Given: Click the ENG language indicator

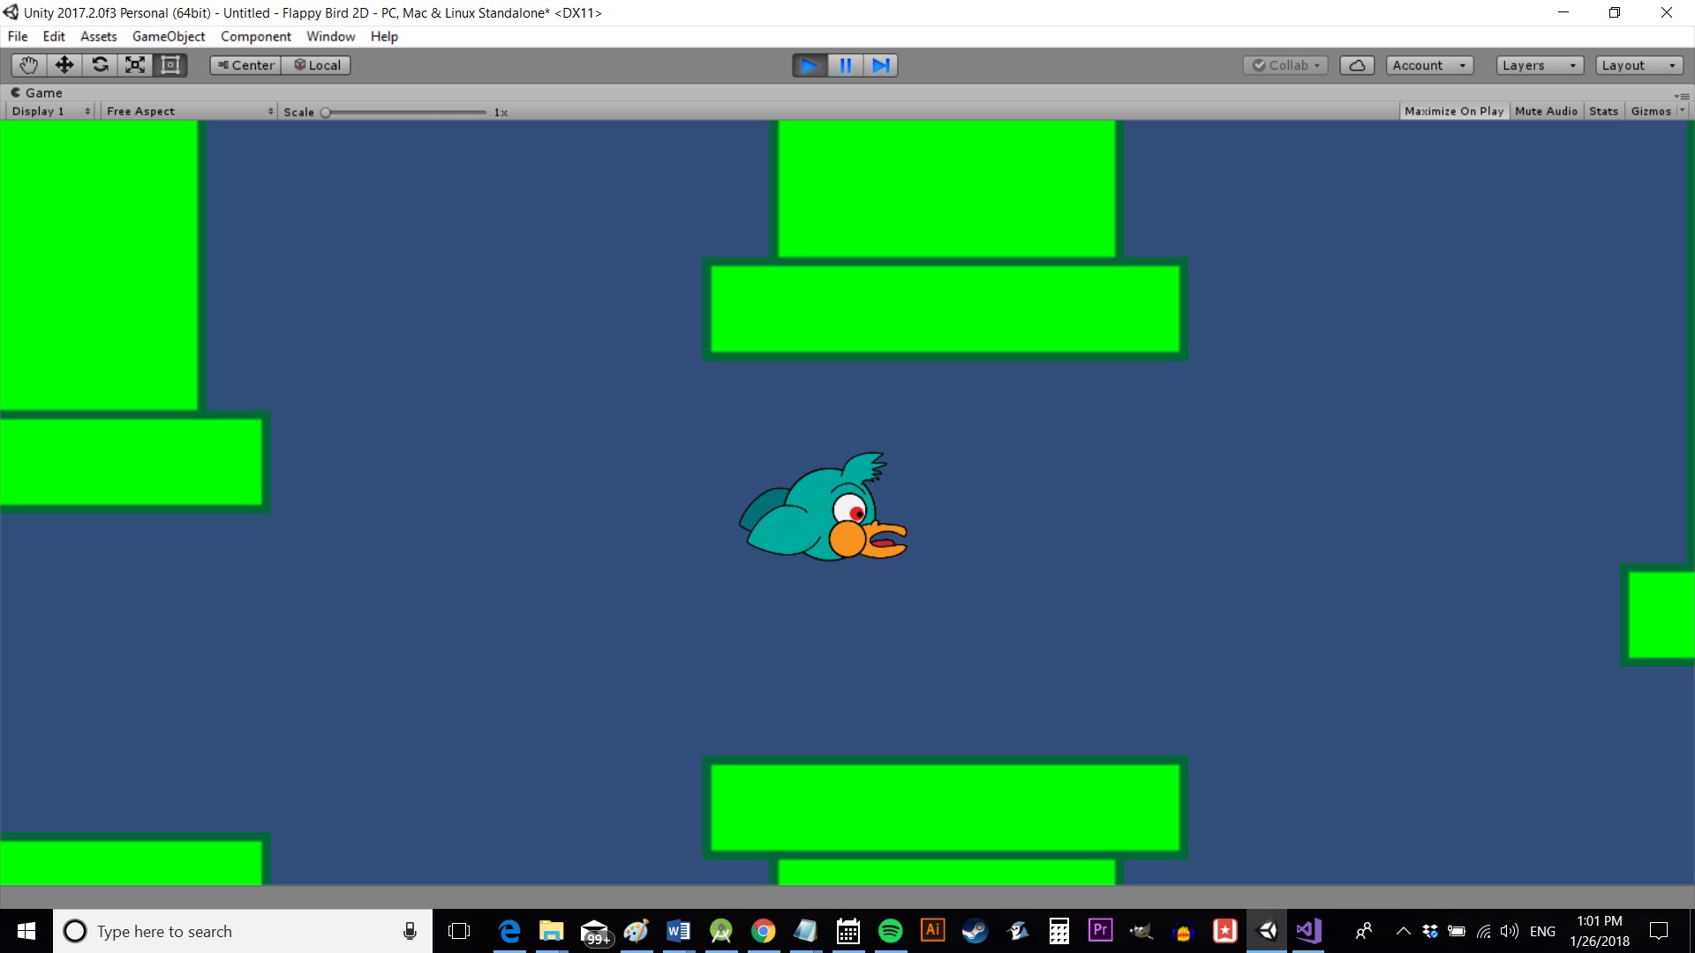Looking at the screenshot, I should tap(1542, 931).
